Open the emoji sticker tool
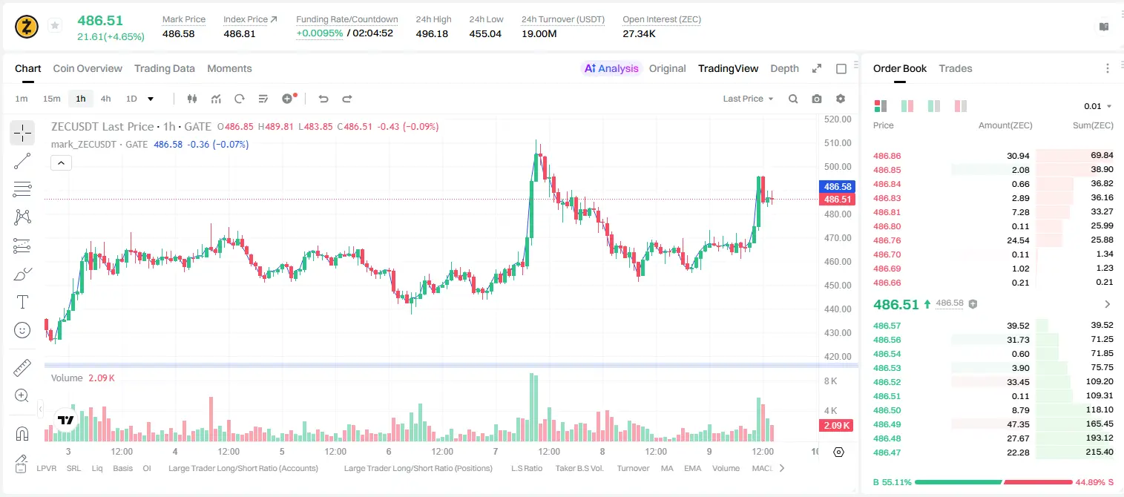1124x497 pixels. [x=22, y=330]
